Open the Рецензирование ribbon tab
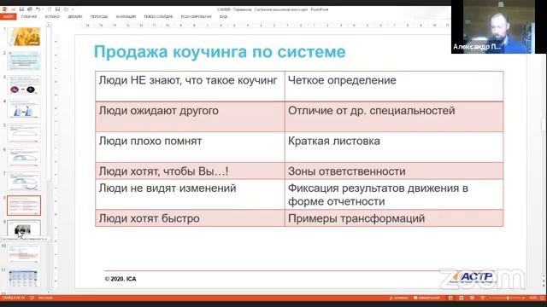This screenshot has height=307, width=547. coord(196,16)
